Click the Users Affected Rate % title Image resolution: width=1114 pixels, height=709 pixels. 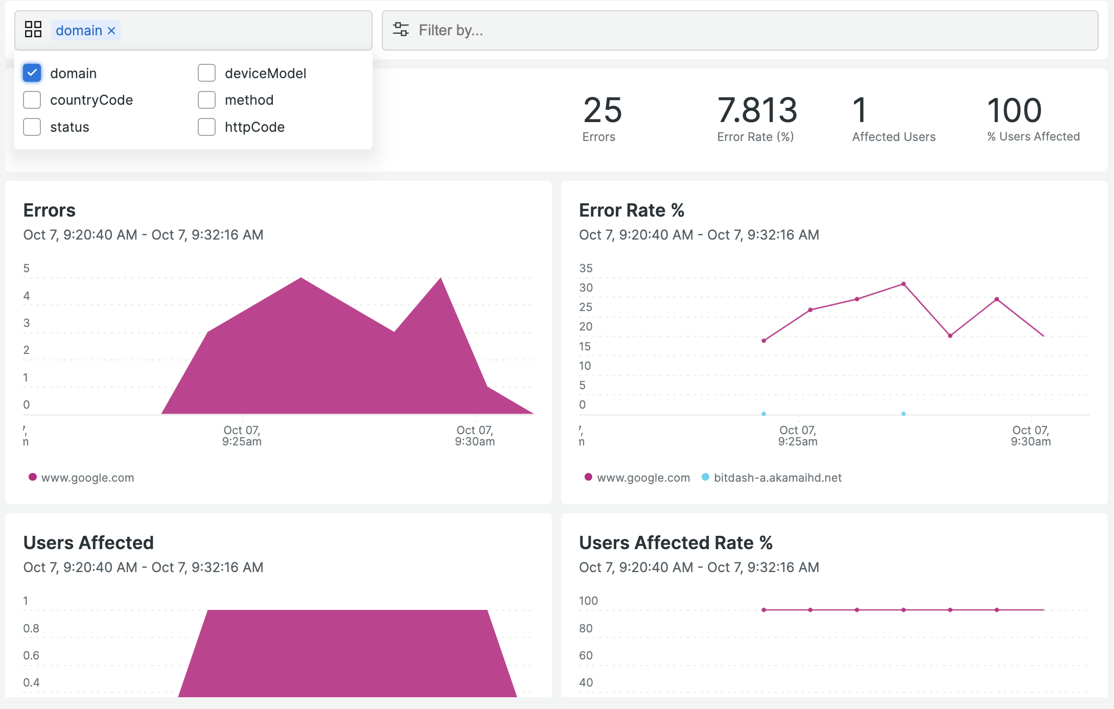(676, 543)
